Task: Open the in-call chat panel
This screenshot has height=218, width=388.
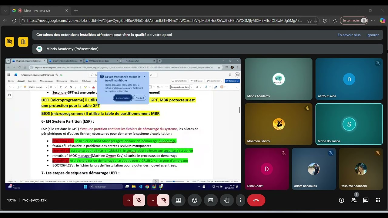Action: coord(366,200)
